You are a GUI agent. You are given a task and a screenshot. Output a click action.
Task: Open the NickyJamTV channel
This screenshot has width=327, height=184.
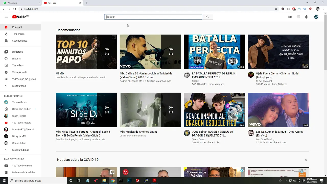pyautogui.click(x=20, y=136)
